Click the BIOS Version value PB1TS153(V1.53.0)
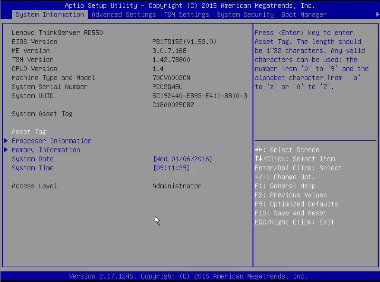The image size is (380, 282). click(184, 41)
